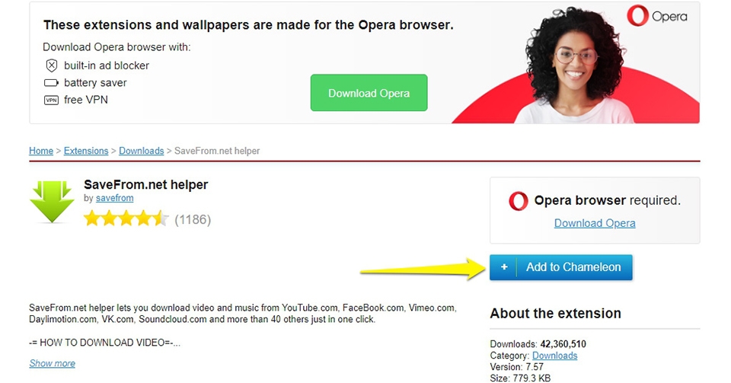Click the SaveFrom.net green arrow icon
731x383 pixels.
click(52, 201)
